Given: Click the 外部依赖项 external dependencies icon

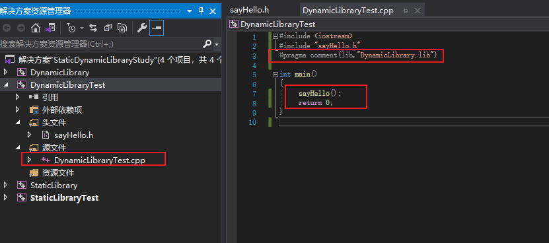Looking at the screenshot, I should [x=34, y=110].
